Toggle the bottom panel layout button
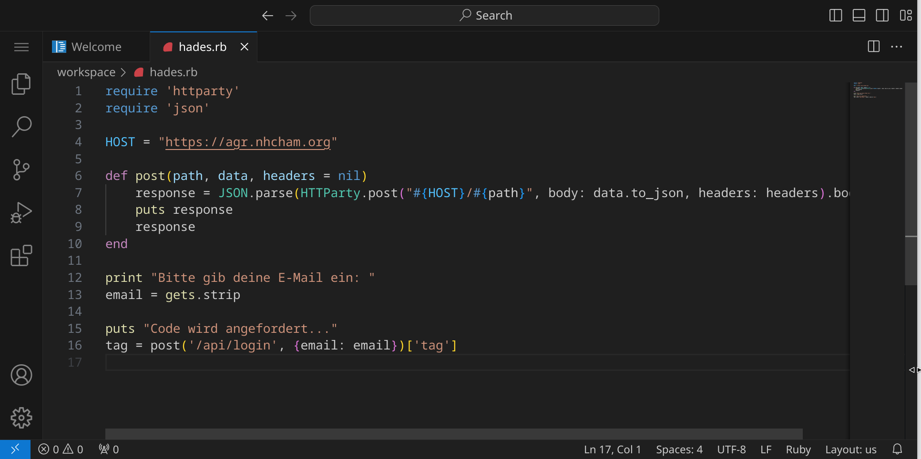This screenshot has width=921, height=459. coord(859,16)
